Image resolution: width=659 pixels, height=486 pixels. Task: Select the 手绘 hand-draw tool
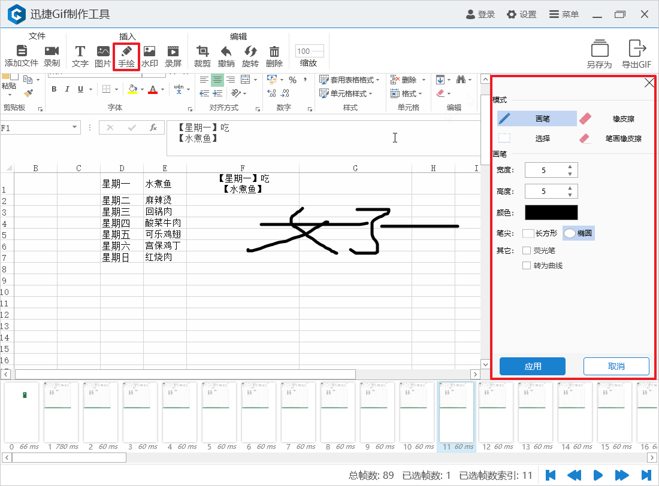126,53
